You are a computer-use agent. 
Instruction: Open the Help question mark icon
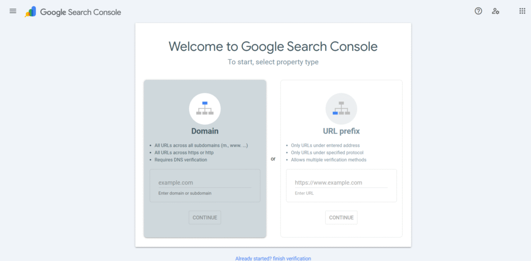pos(478,11)
